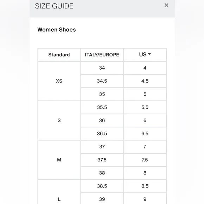The width and height of the screenshot is (204, 204).
Task: Click US size 6 cell
Action: click(145, 121)
